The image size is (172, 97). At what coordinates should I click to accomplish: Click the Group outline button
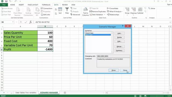click(127, 11)
